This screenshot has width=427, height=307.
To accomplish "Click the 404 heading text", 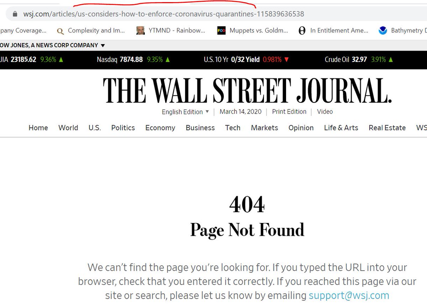I will click(x=247, y=205).
